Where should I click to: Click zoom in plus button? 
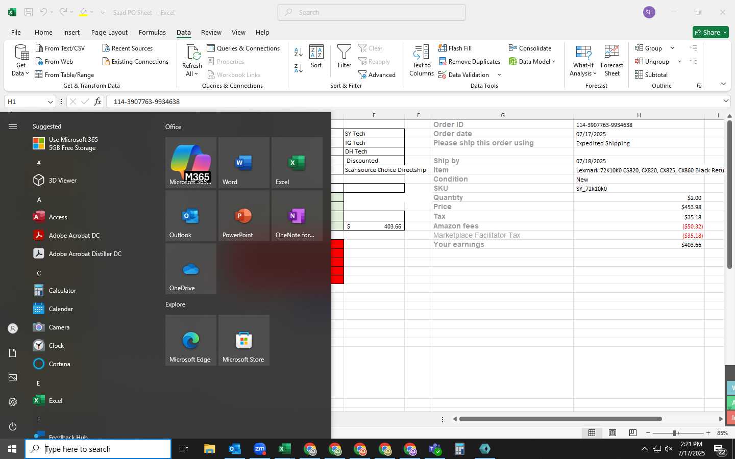click(x=708, y=432)
